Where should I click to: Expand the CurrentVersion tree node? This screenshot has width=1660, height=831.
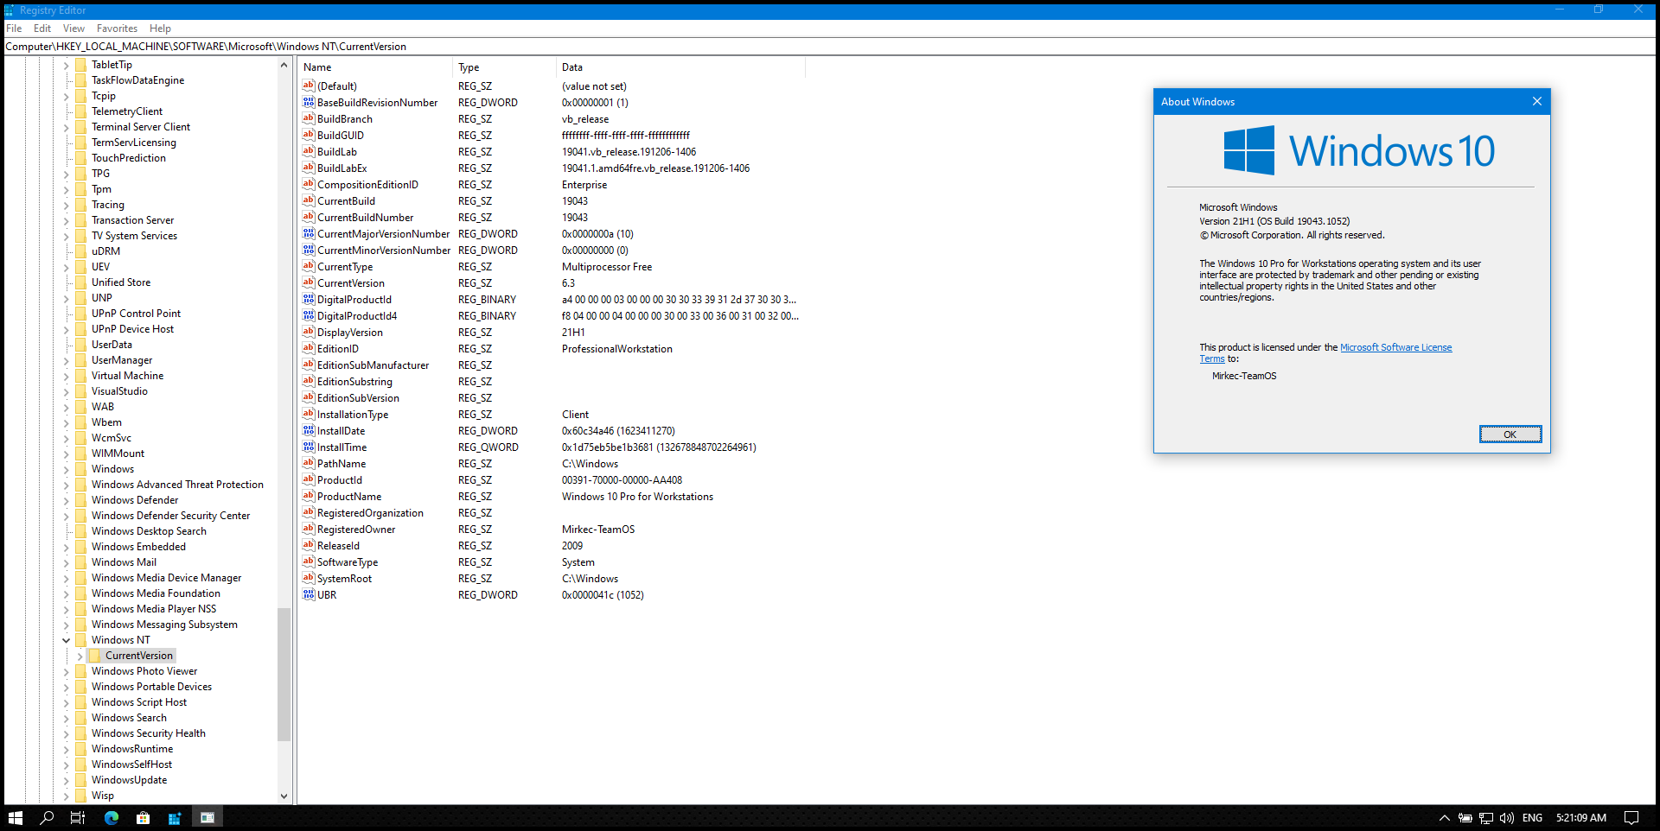[x=80, y=656]
